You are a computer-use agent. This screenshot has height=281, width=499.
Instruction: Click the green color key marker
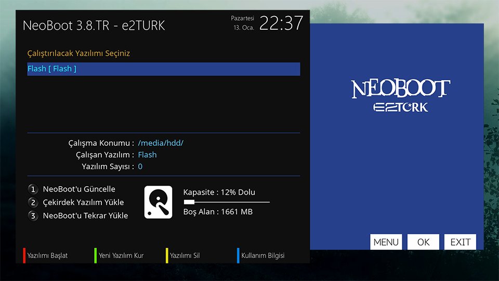pyautogui.click(x=96, y=256)
